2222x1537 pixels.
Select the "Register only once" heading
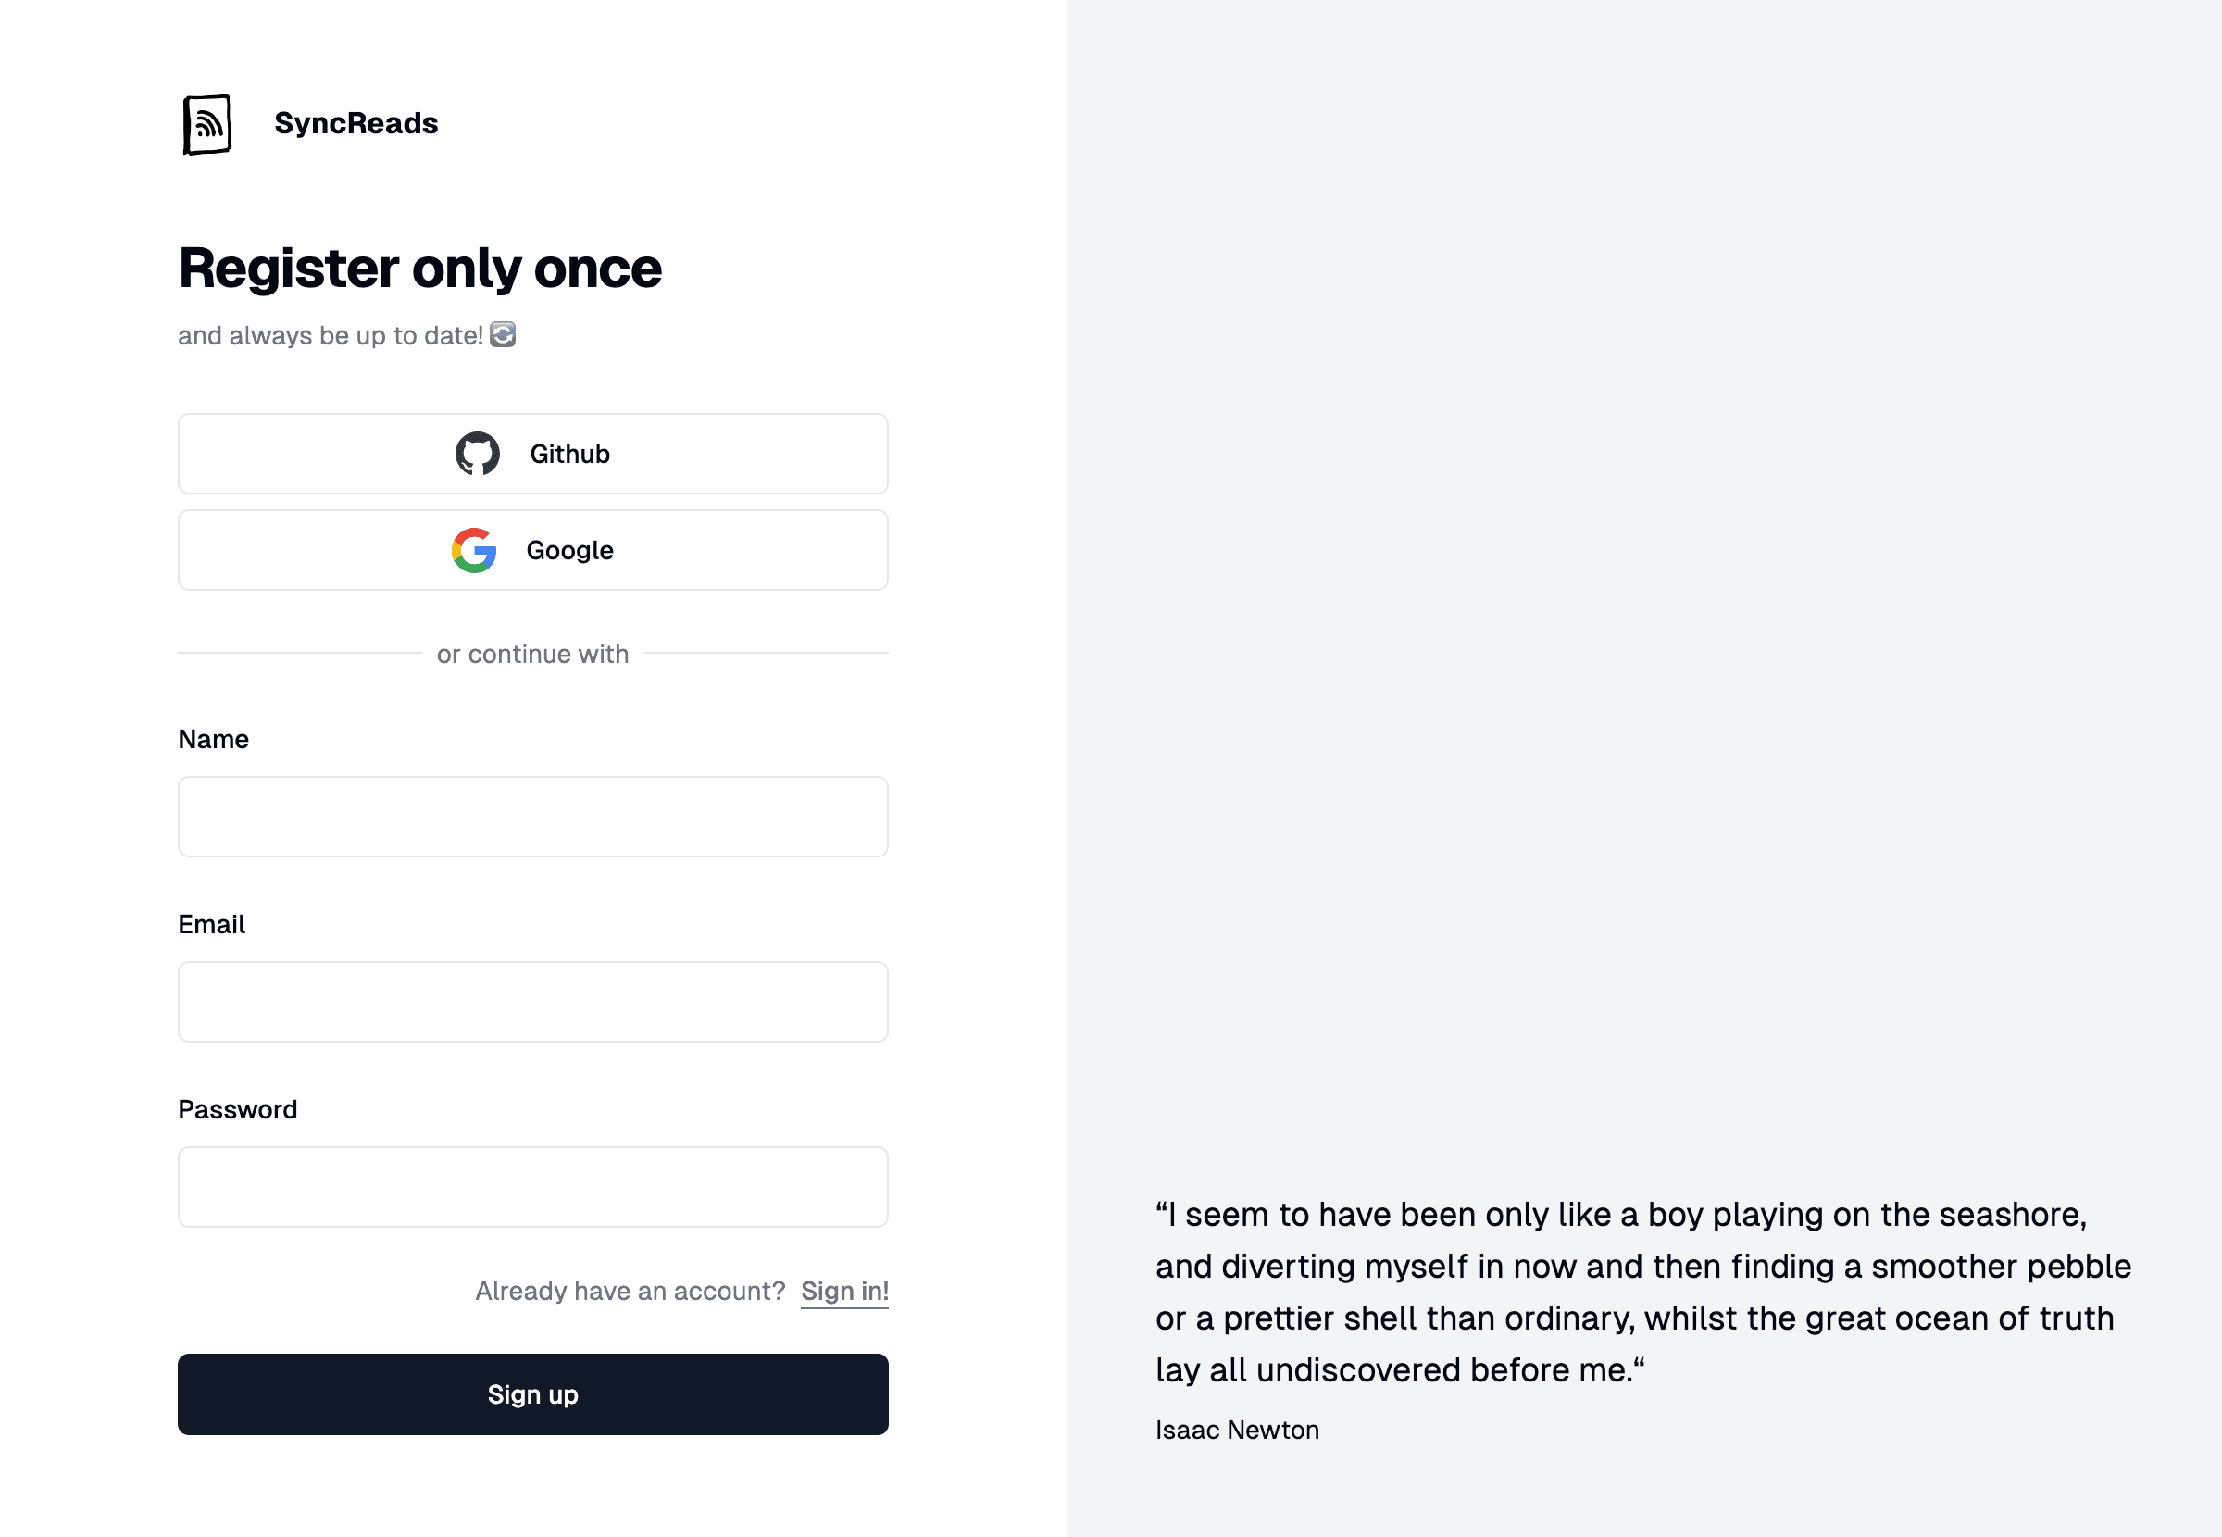click(419, 268)
